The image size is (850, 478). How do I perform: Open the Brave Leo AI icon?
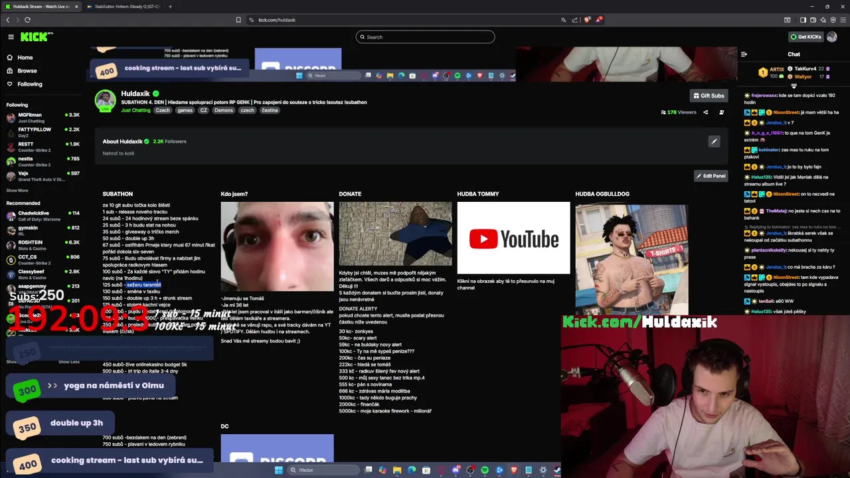click(x=823, y=20)
